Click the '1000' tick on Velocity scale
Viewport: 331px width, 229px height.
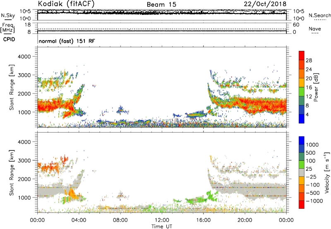coord(312,145)
